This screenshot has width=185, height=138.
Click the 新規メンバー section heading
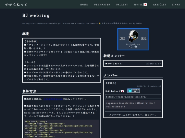[x=114, y=56]
